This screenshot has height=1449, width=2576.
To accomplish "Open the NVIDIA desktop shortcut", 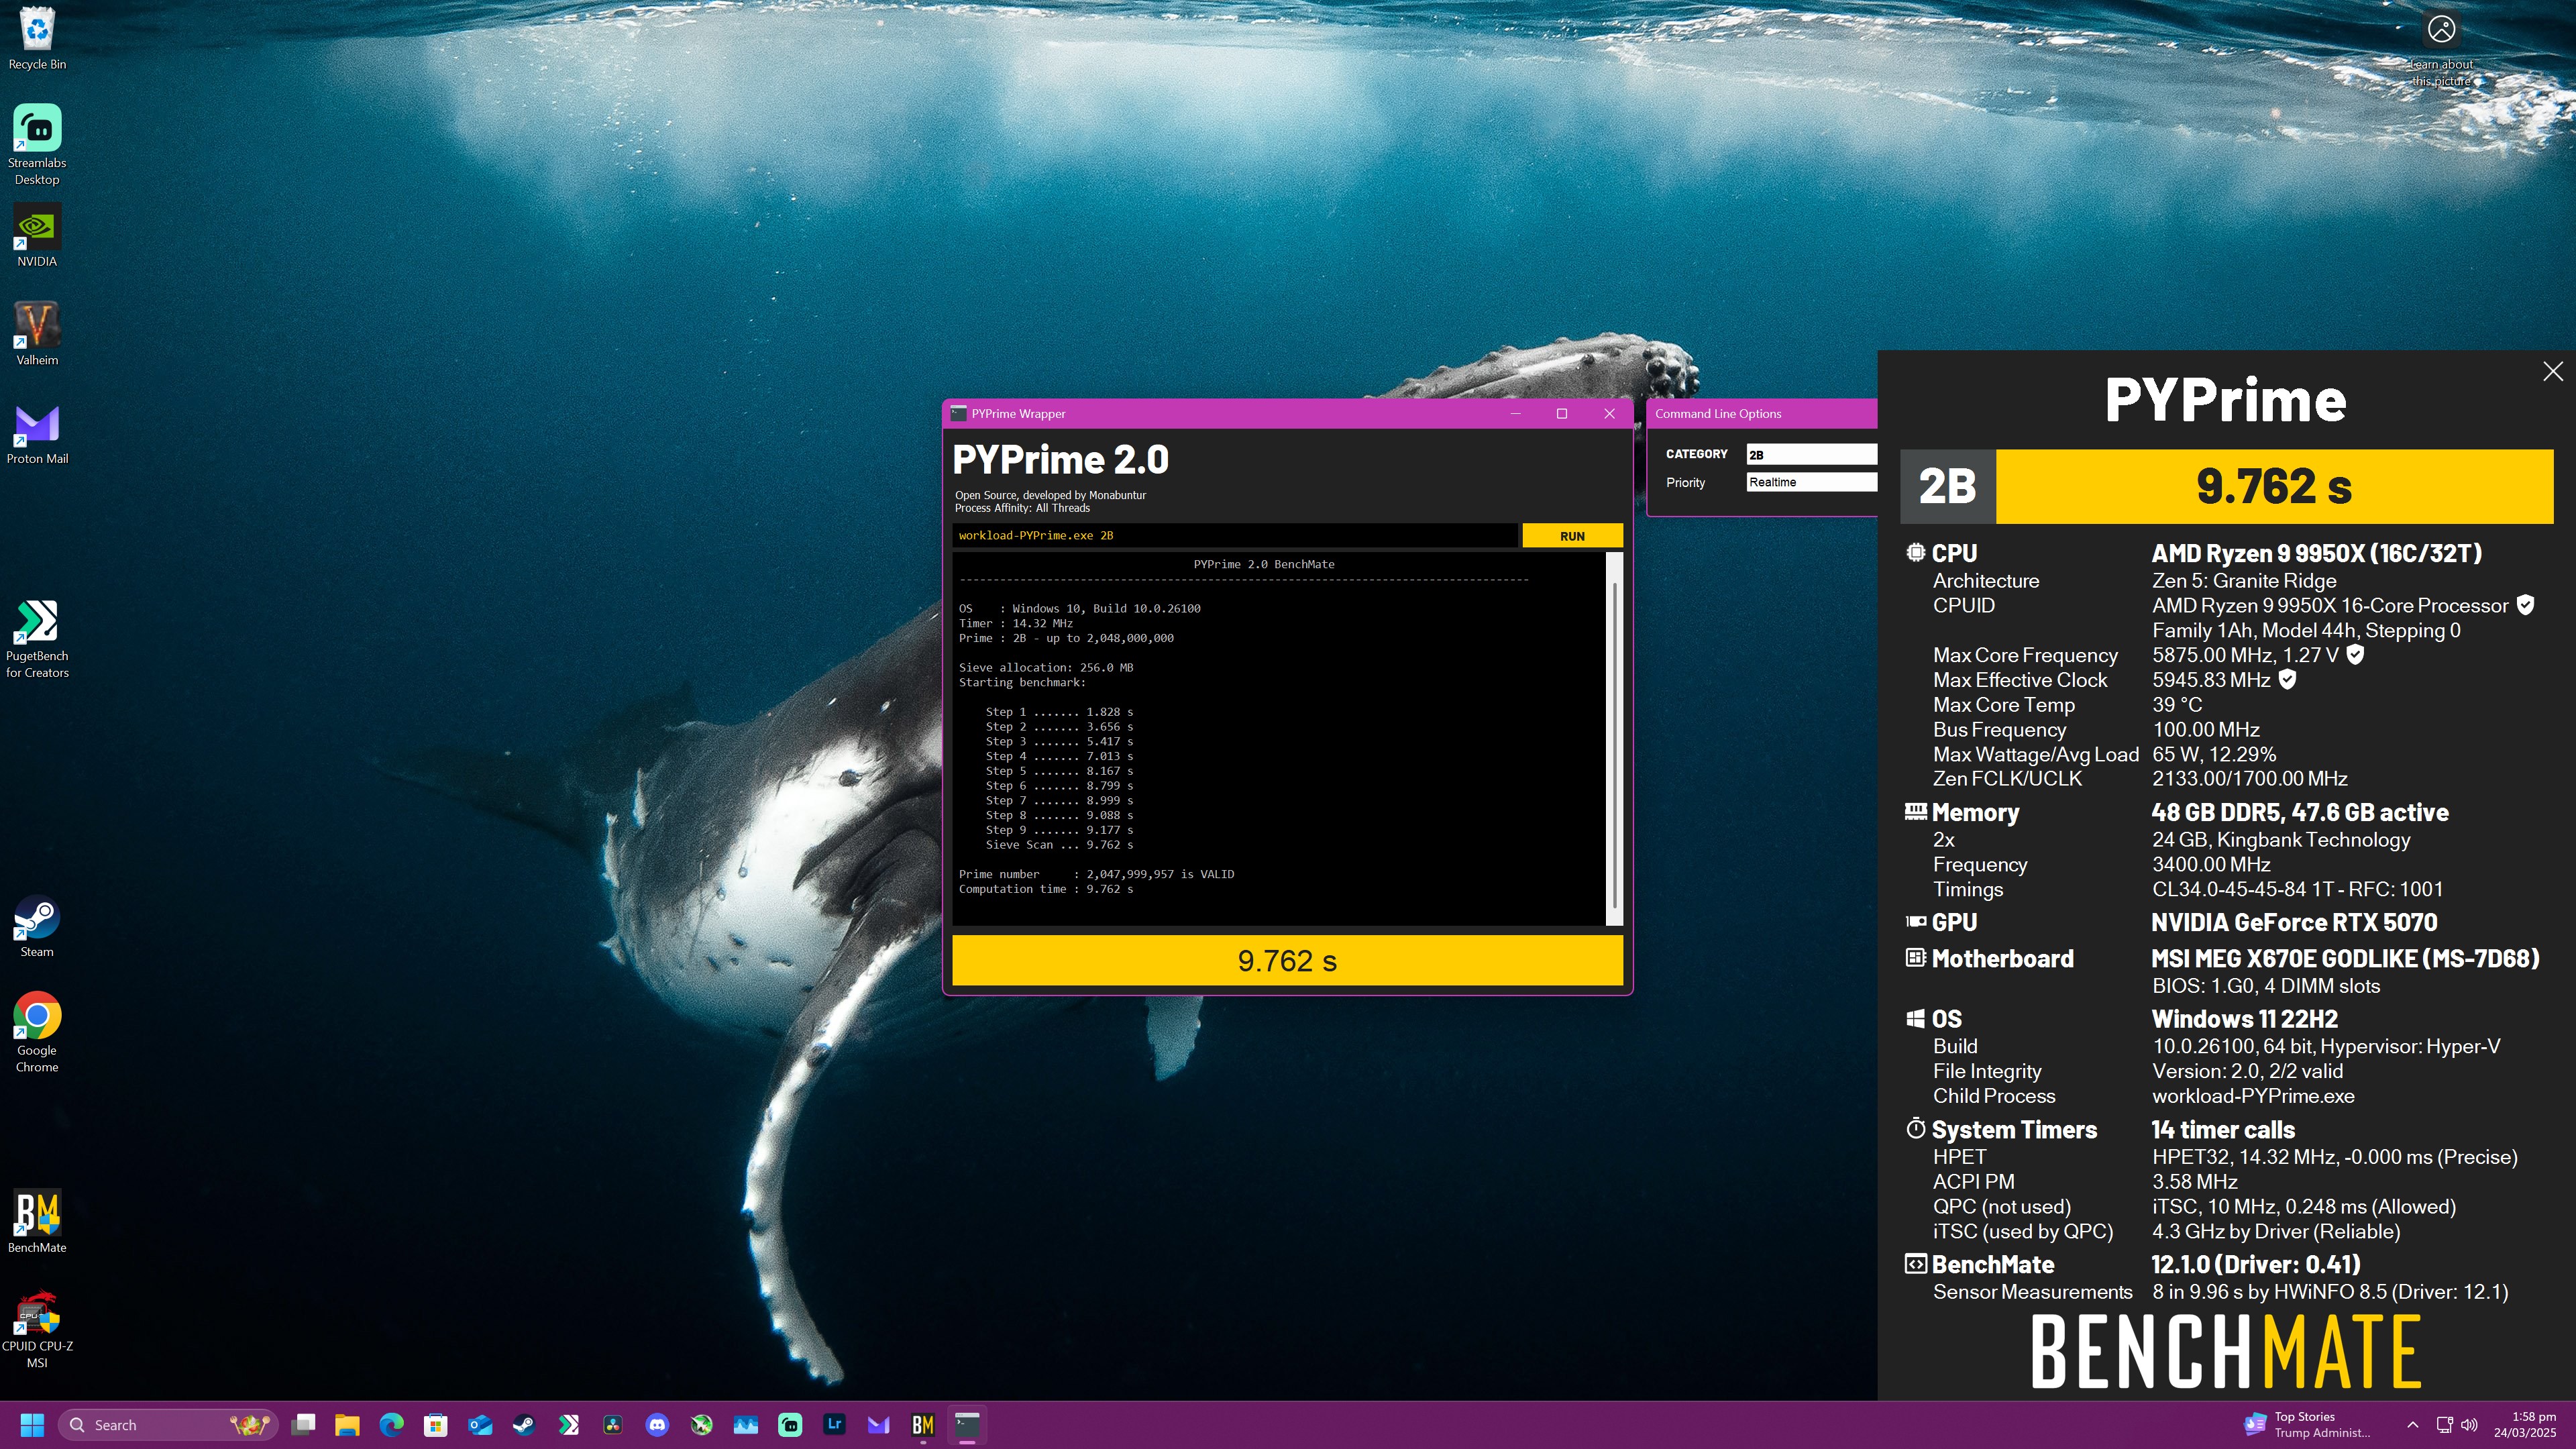I will click(x=37, y=235).
